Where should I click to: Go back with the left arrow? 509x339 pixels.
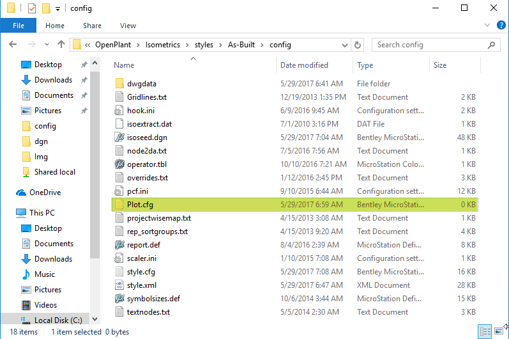click(13, 45)
